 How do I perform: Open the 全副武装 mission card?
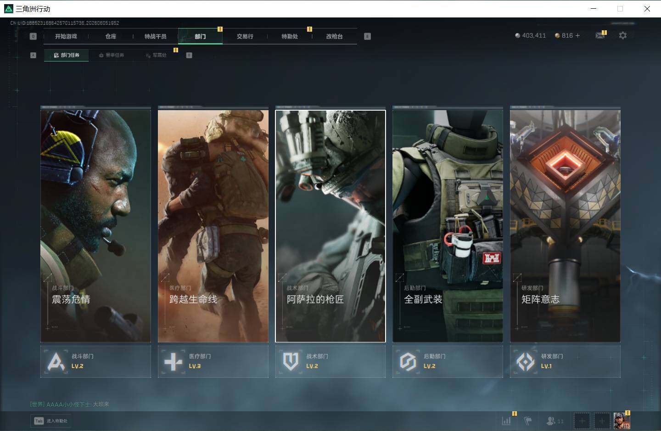tap(448, 225)
